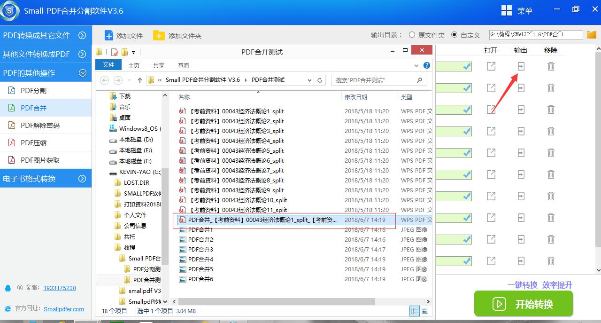Select the 自定义 radio button
601x323 pixels.
454,35
